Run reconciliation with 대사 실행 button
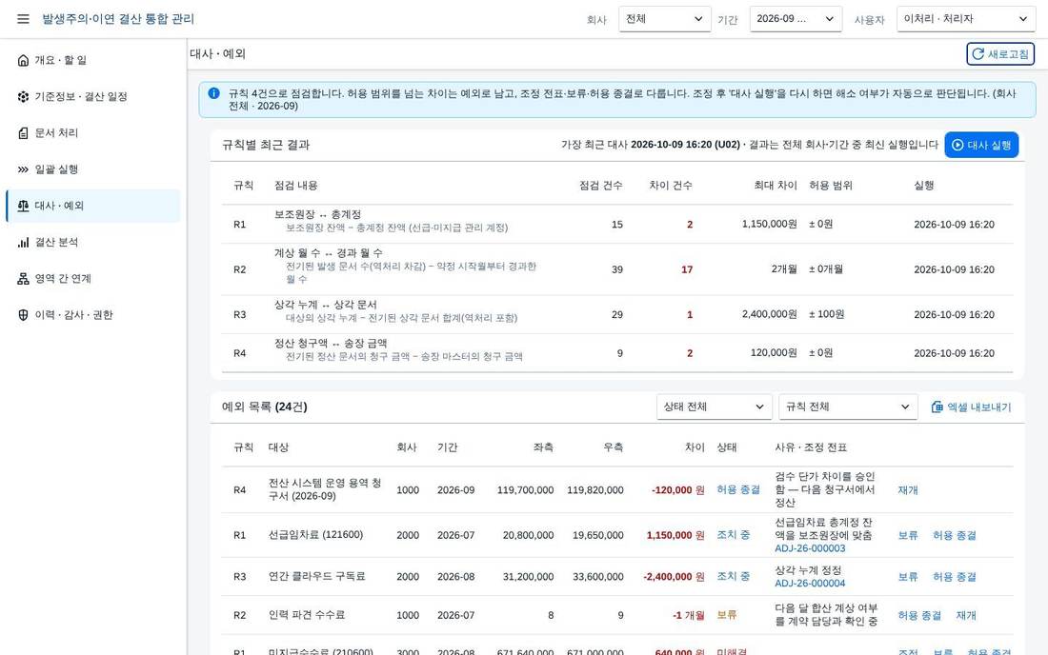 pyautogui.click(x=981, y=145)
